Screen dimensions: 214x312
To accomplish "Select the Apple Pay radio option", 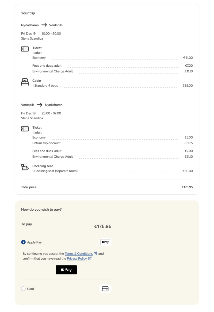I will tap(23, 242).
